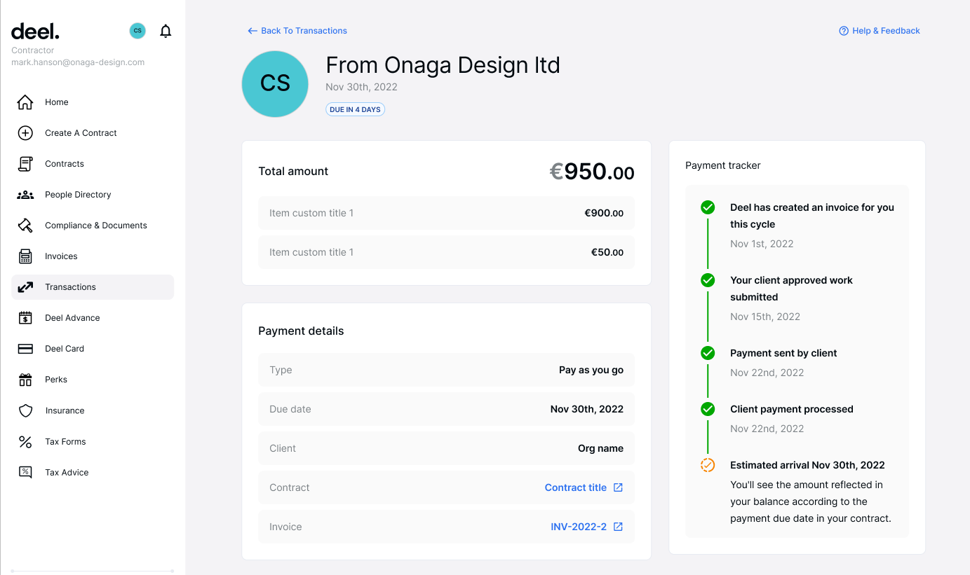Click the Create A Contract plus icon
Screen dimensions: 970x575
pos(25,133)
